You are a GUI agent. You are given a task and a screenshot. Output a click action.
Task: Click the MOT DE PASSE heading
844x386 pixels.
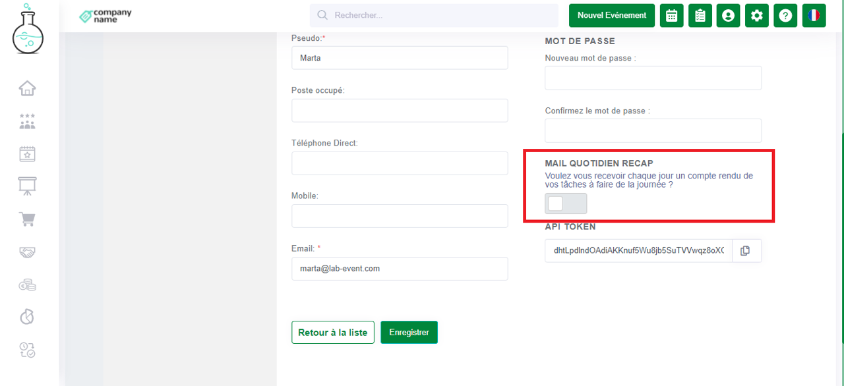pos(580,41)
